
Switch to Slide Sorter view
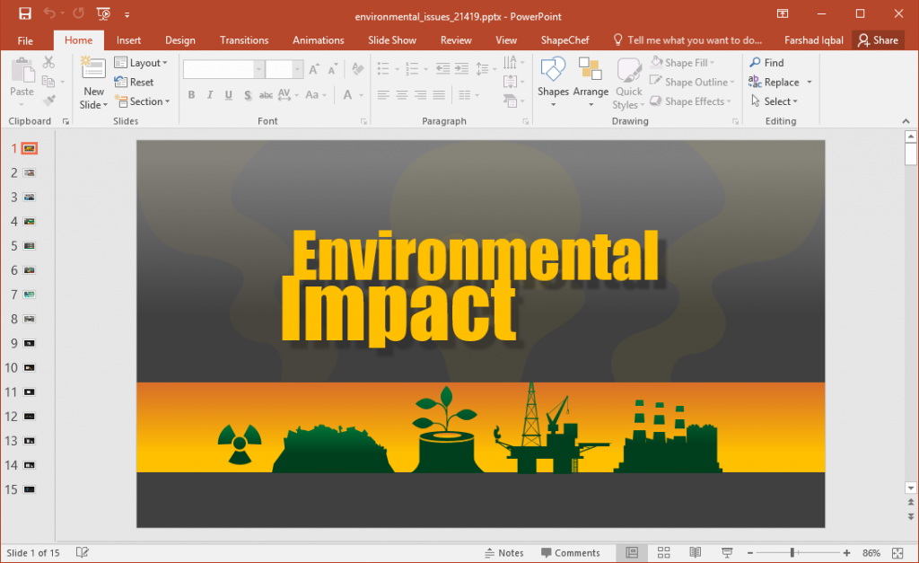[x=662, y=552]
